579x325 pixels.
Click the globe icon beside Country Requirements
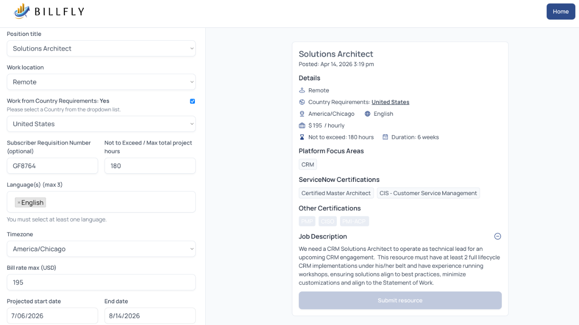pos(302,102)
